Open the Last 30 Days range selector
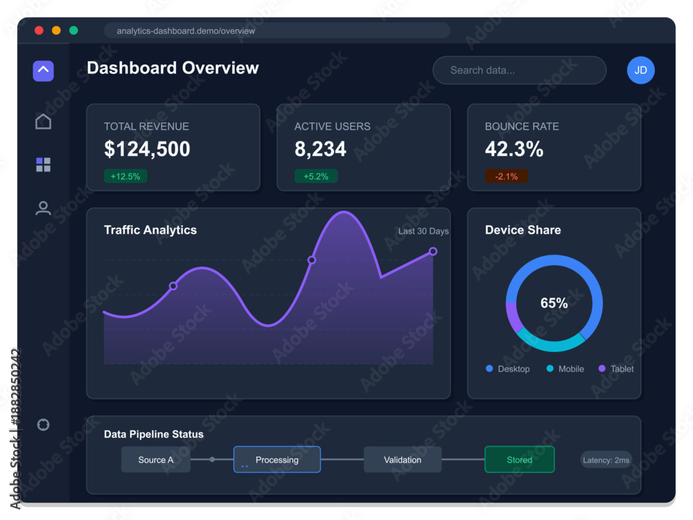This screenshot has height=520, width=693. [x=423, y=232]
